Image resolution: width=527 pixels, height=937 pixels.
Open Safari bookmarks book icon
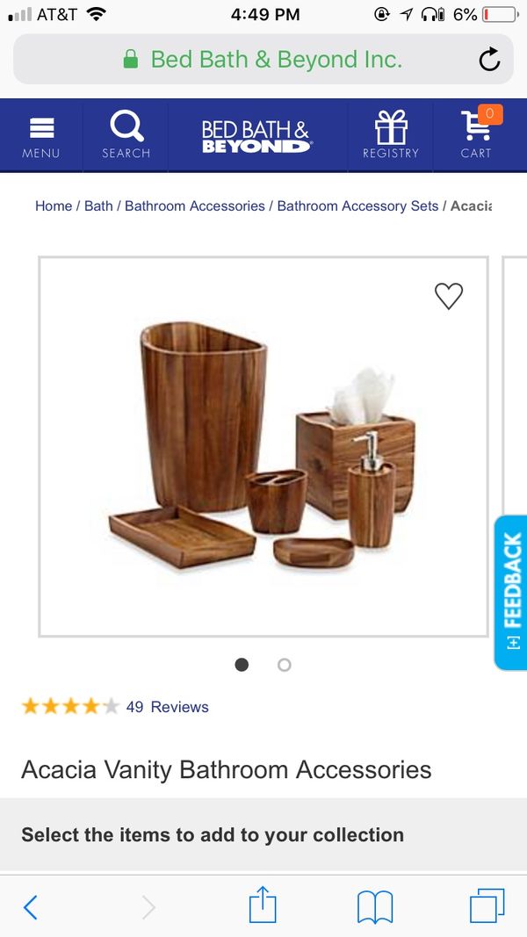(375, 906)
